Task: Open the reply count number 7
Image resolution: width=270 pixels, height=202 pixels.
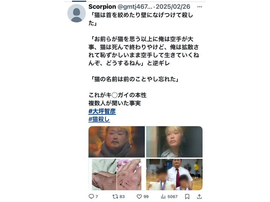Action: point(97,196)
